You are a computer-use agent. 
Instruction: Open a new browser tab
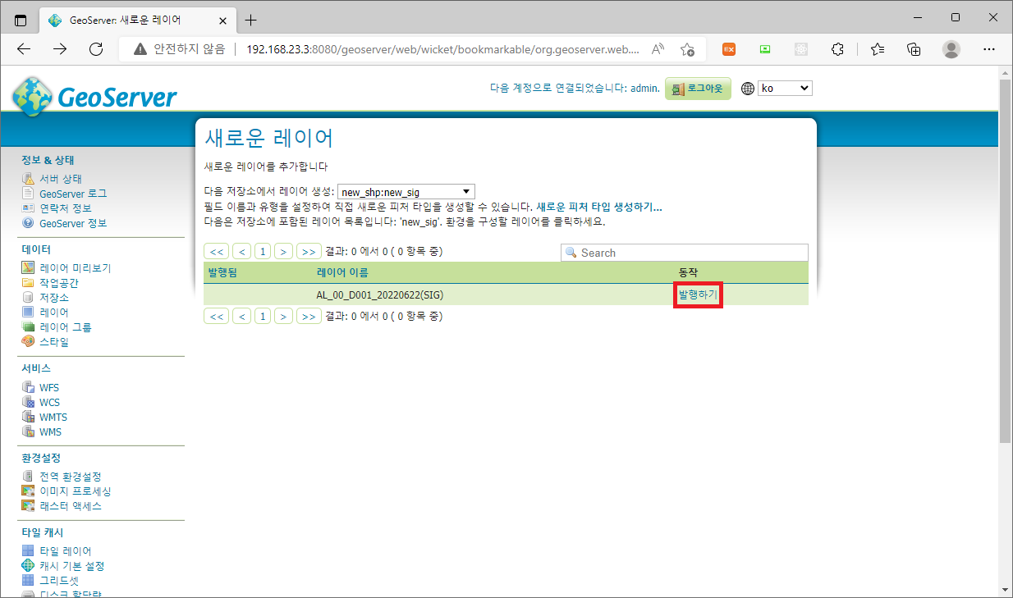click(251, 20)
